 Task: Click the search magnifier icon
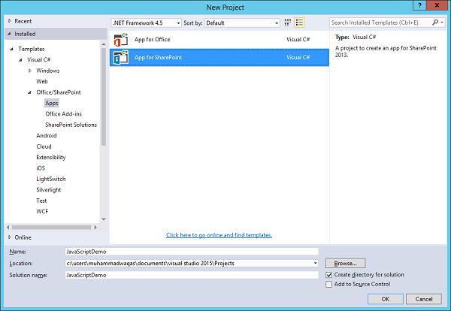coord(435,23)
